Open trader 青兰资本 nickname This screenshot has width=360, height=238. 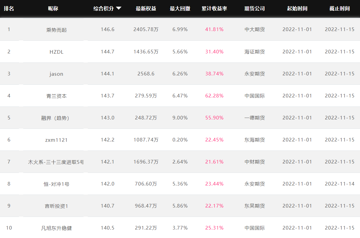click(x=56, y=96)
